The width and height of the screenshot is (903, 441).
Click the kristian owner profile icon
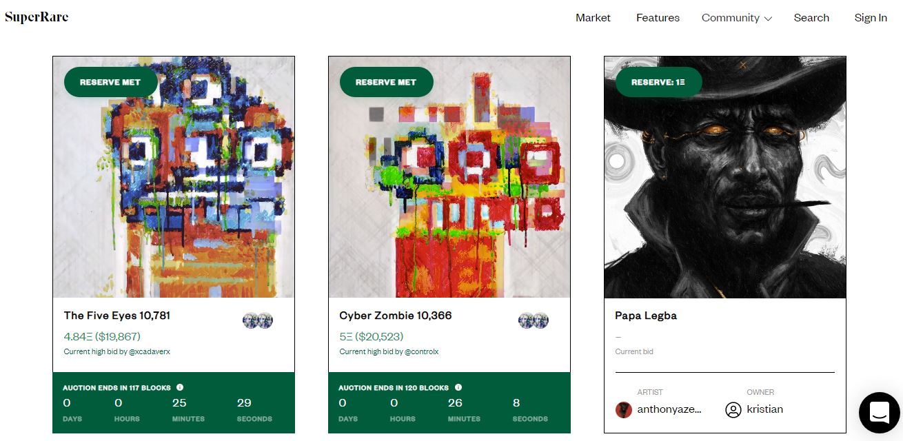[x=733, y=410]
